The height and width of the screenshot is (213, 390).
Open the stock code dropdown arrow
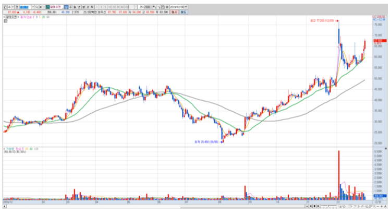[x=33, y=7]
